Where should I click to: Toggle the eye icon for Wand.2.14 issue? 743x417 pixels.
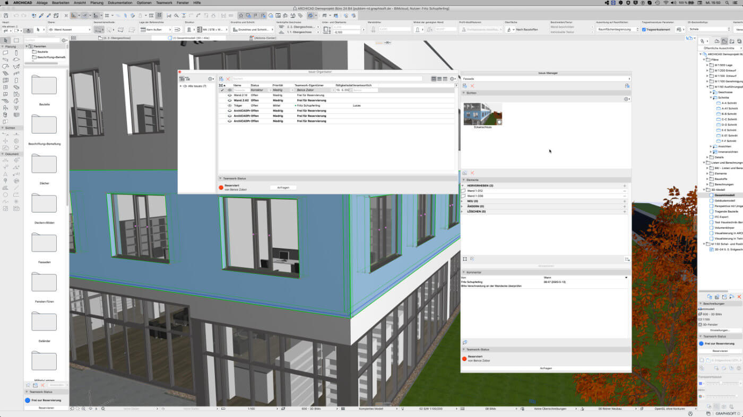(230, 95)
